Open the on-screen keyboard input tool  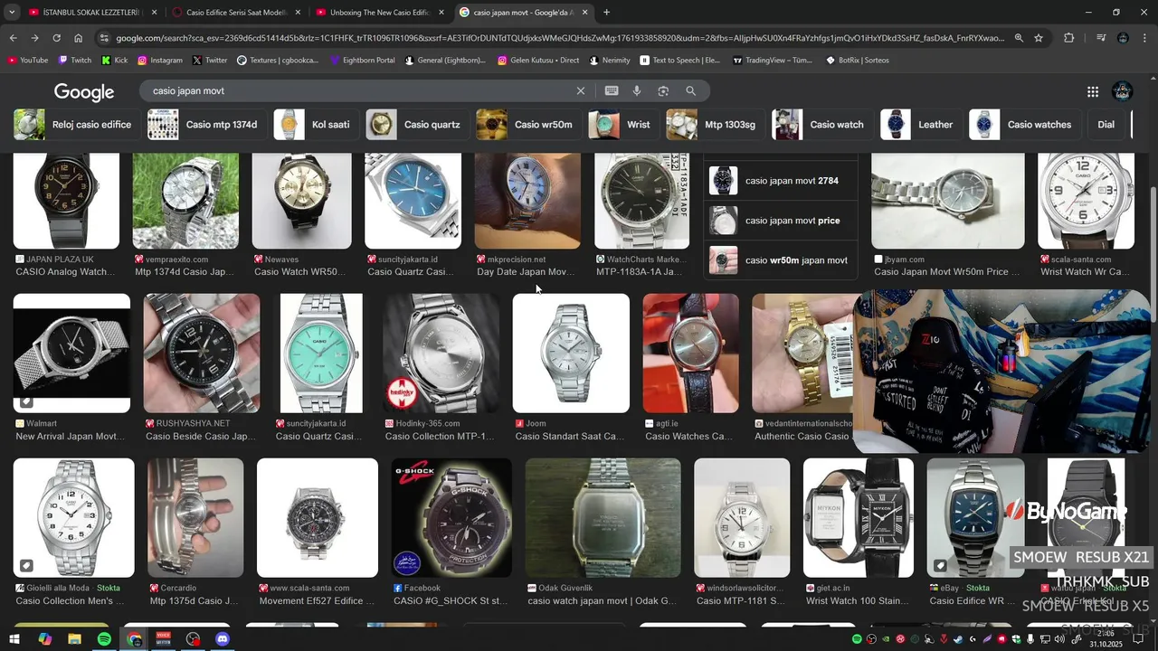[x=612, y=90]
